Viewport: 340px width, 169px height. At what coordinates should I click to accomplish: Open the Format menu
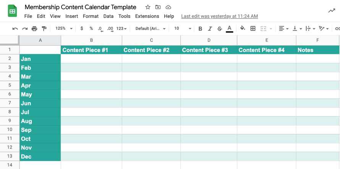[x=91, y=16]
